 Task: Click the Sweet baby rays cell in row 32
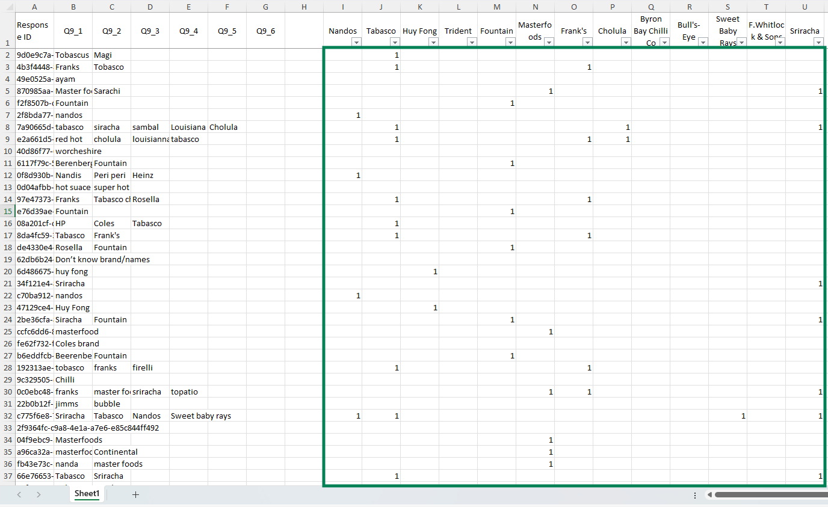click(x=188, y=416)
